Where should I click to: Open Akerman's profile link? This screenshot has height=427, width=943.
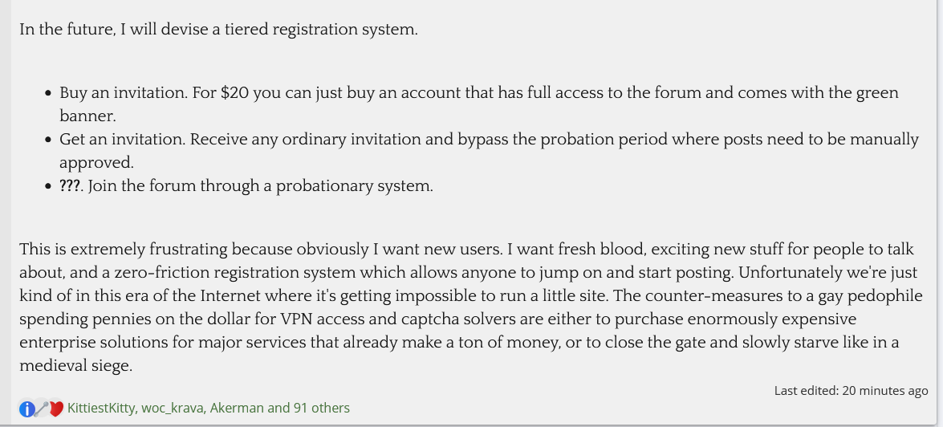(237, 408)
